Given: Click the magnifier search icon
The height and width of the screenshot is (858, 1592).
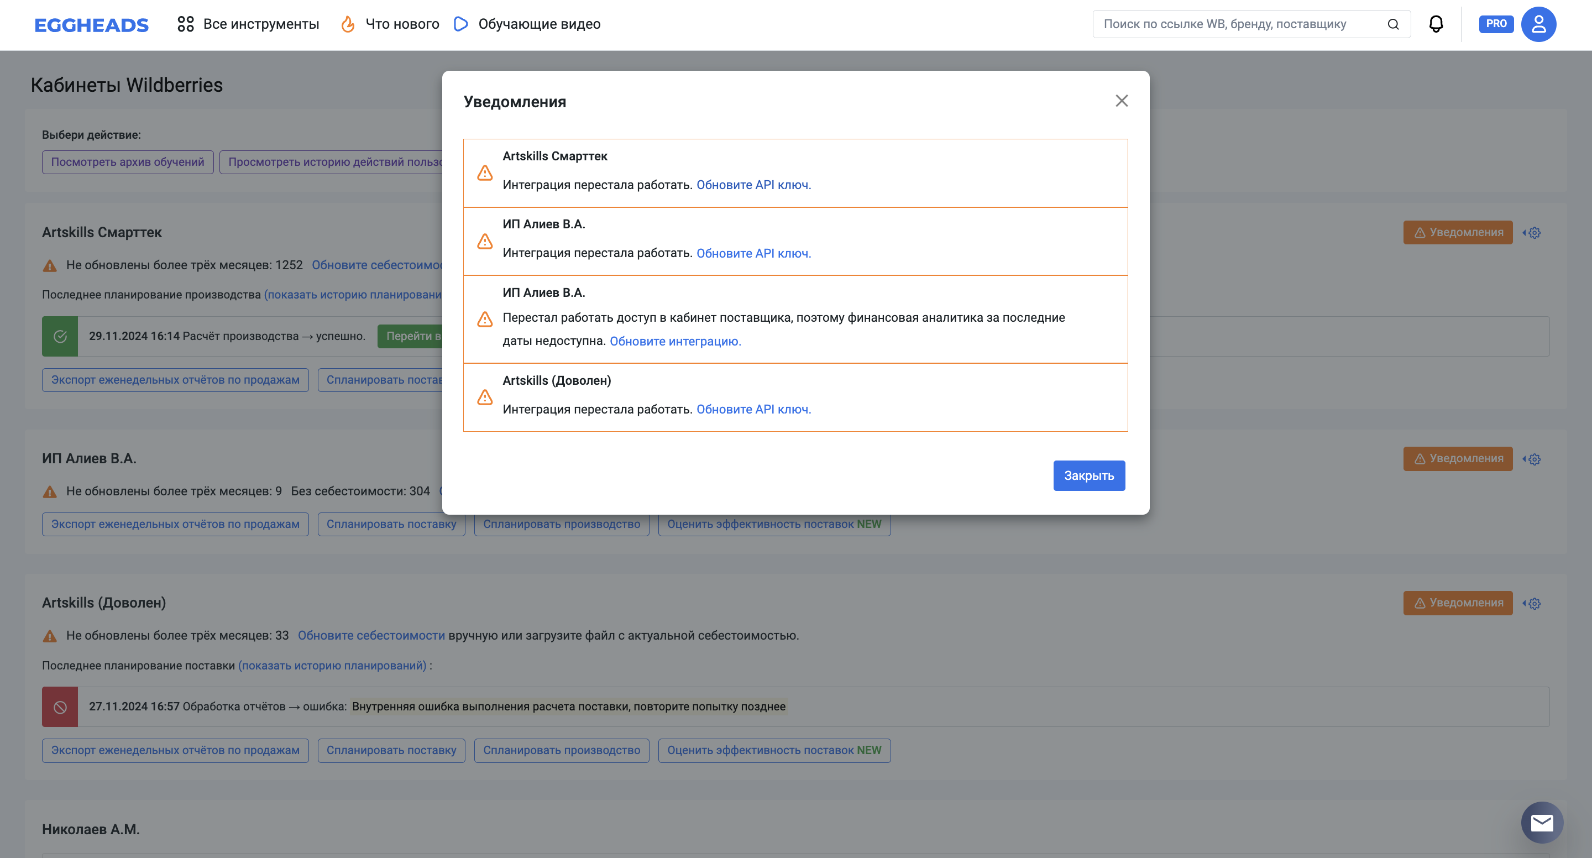Looking at the screenshot, I should coord(1393,24).
